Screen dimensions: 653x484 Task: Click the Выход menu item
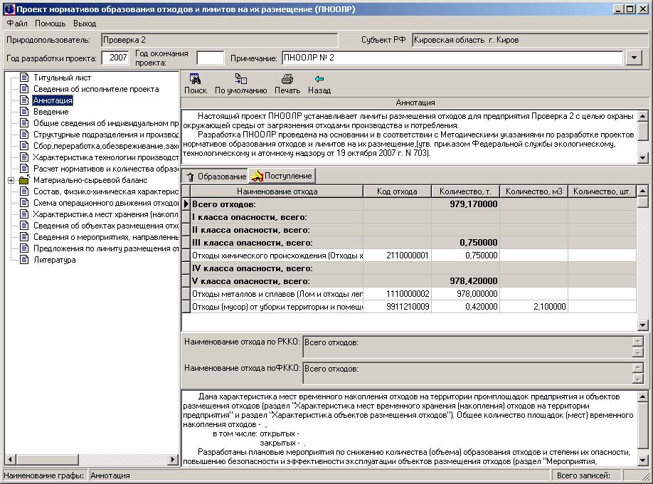(85, 23)
